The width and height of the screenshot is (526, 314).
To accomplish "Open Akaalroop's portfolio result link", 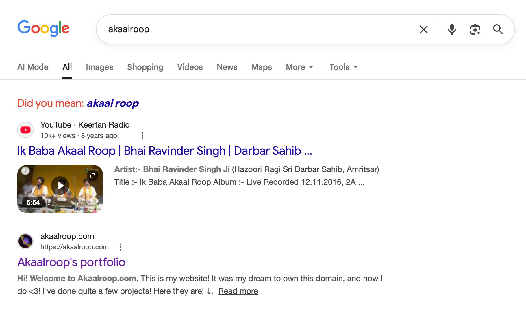I will [x=71, y=262].
